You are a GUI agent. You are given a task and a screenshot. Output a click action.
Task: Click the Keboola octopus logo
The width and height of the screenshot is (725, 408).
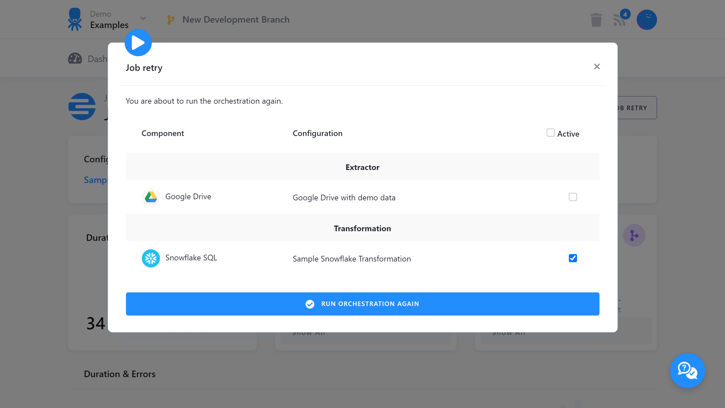(x=75, y=19)
